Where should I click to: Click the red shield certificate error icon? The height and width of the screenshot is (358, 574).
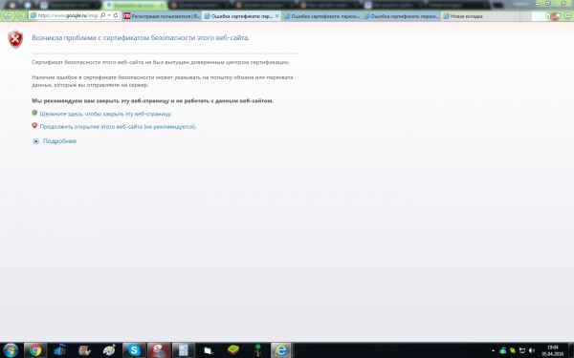(x=15, y=39)
